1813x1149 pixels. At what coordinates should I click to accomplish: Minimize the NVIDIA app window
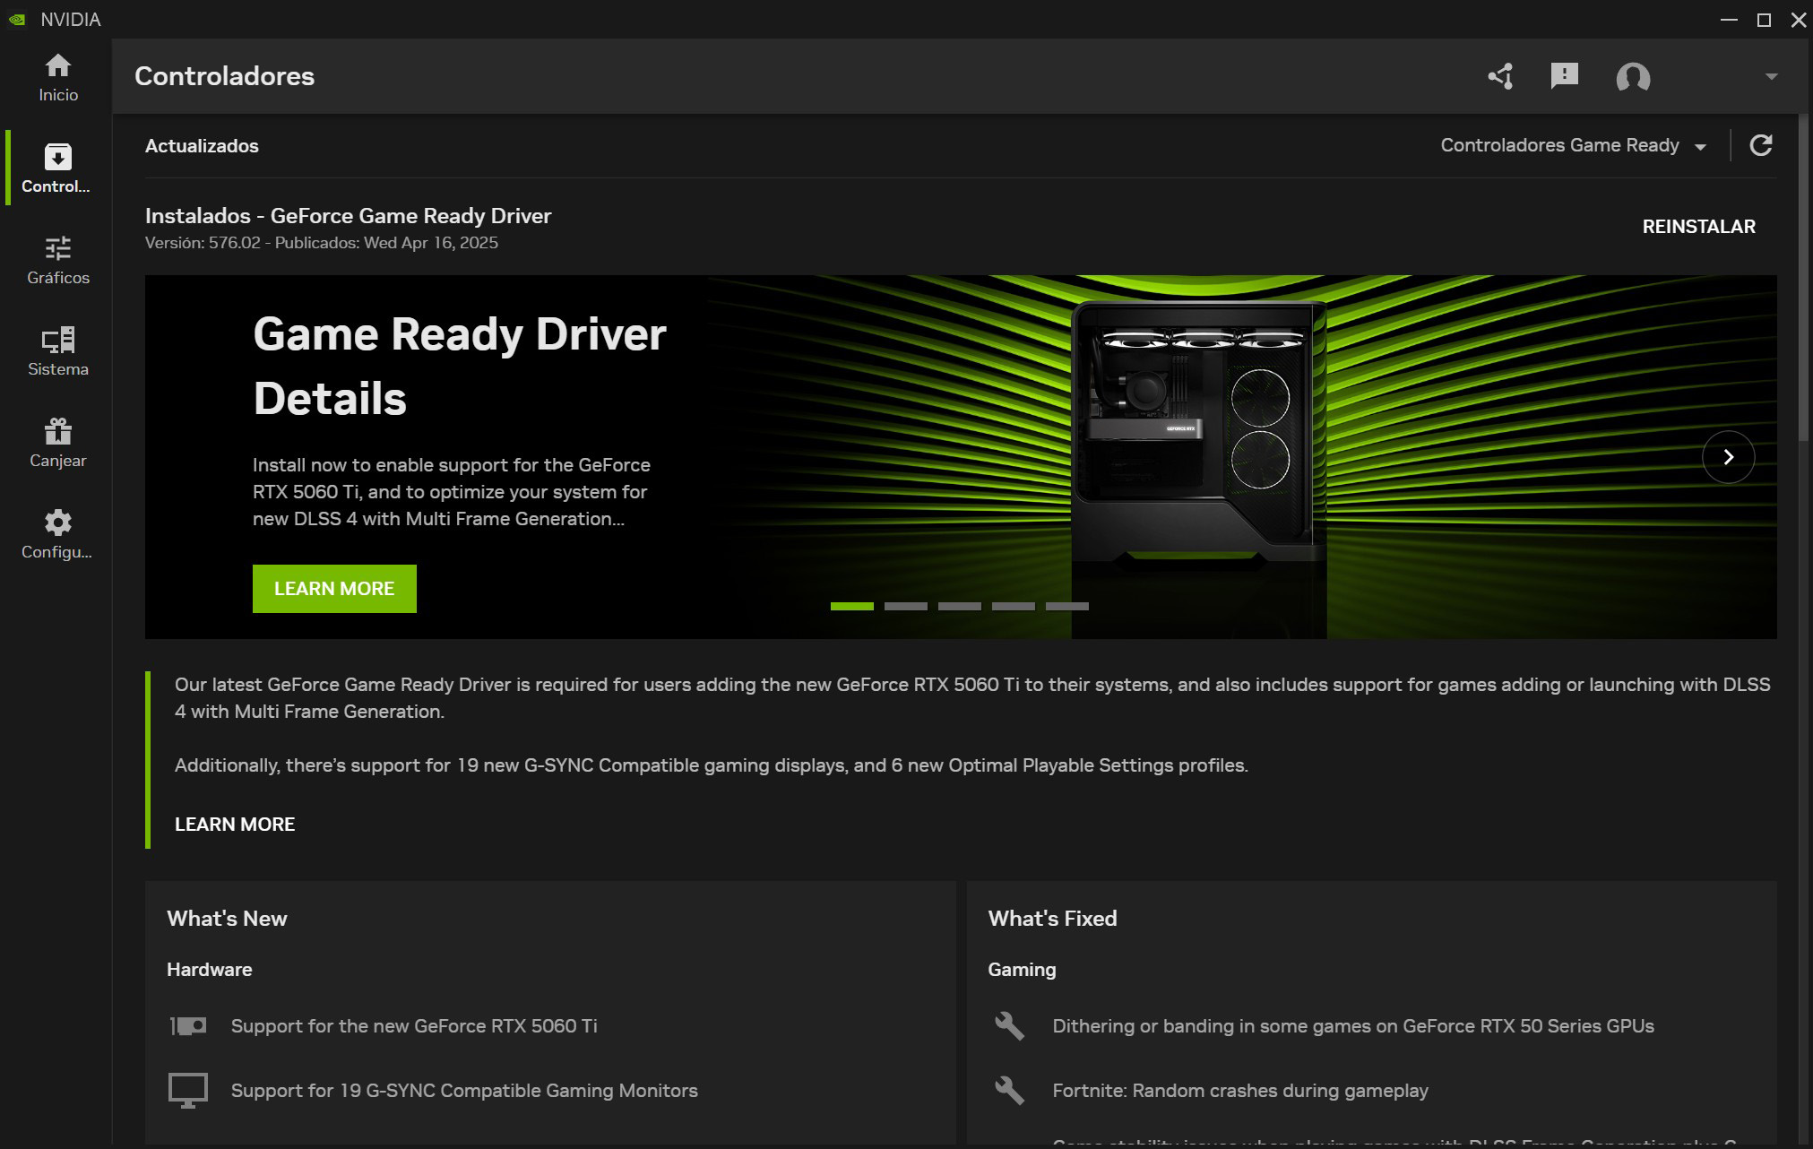[1729, 20]
